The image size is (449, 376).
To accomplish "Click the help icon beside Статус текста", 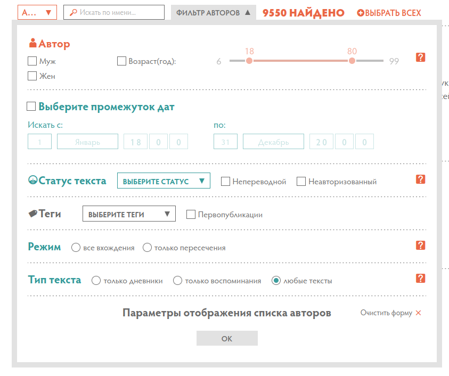I will click(420, 179).
